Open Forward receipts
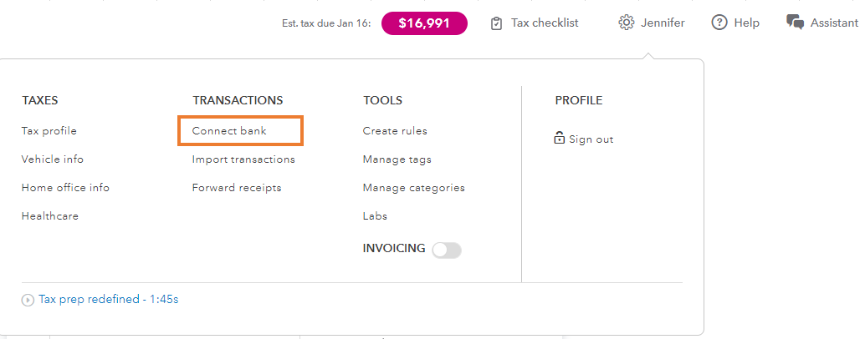This screenshot has width=865, height=339. (x=237, y=188)
